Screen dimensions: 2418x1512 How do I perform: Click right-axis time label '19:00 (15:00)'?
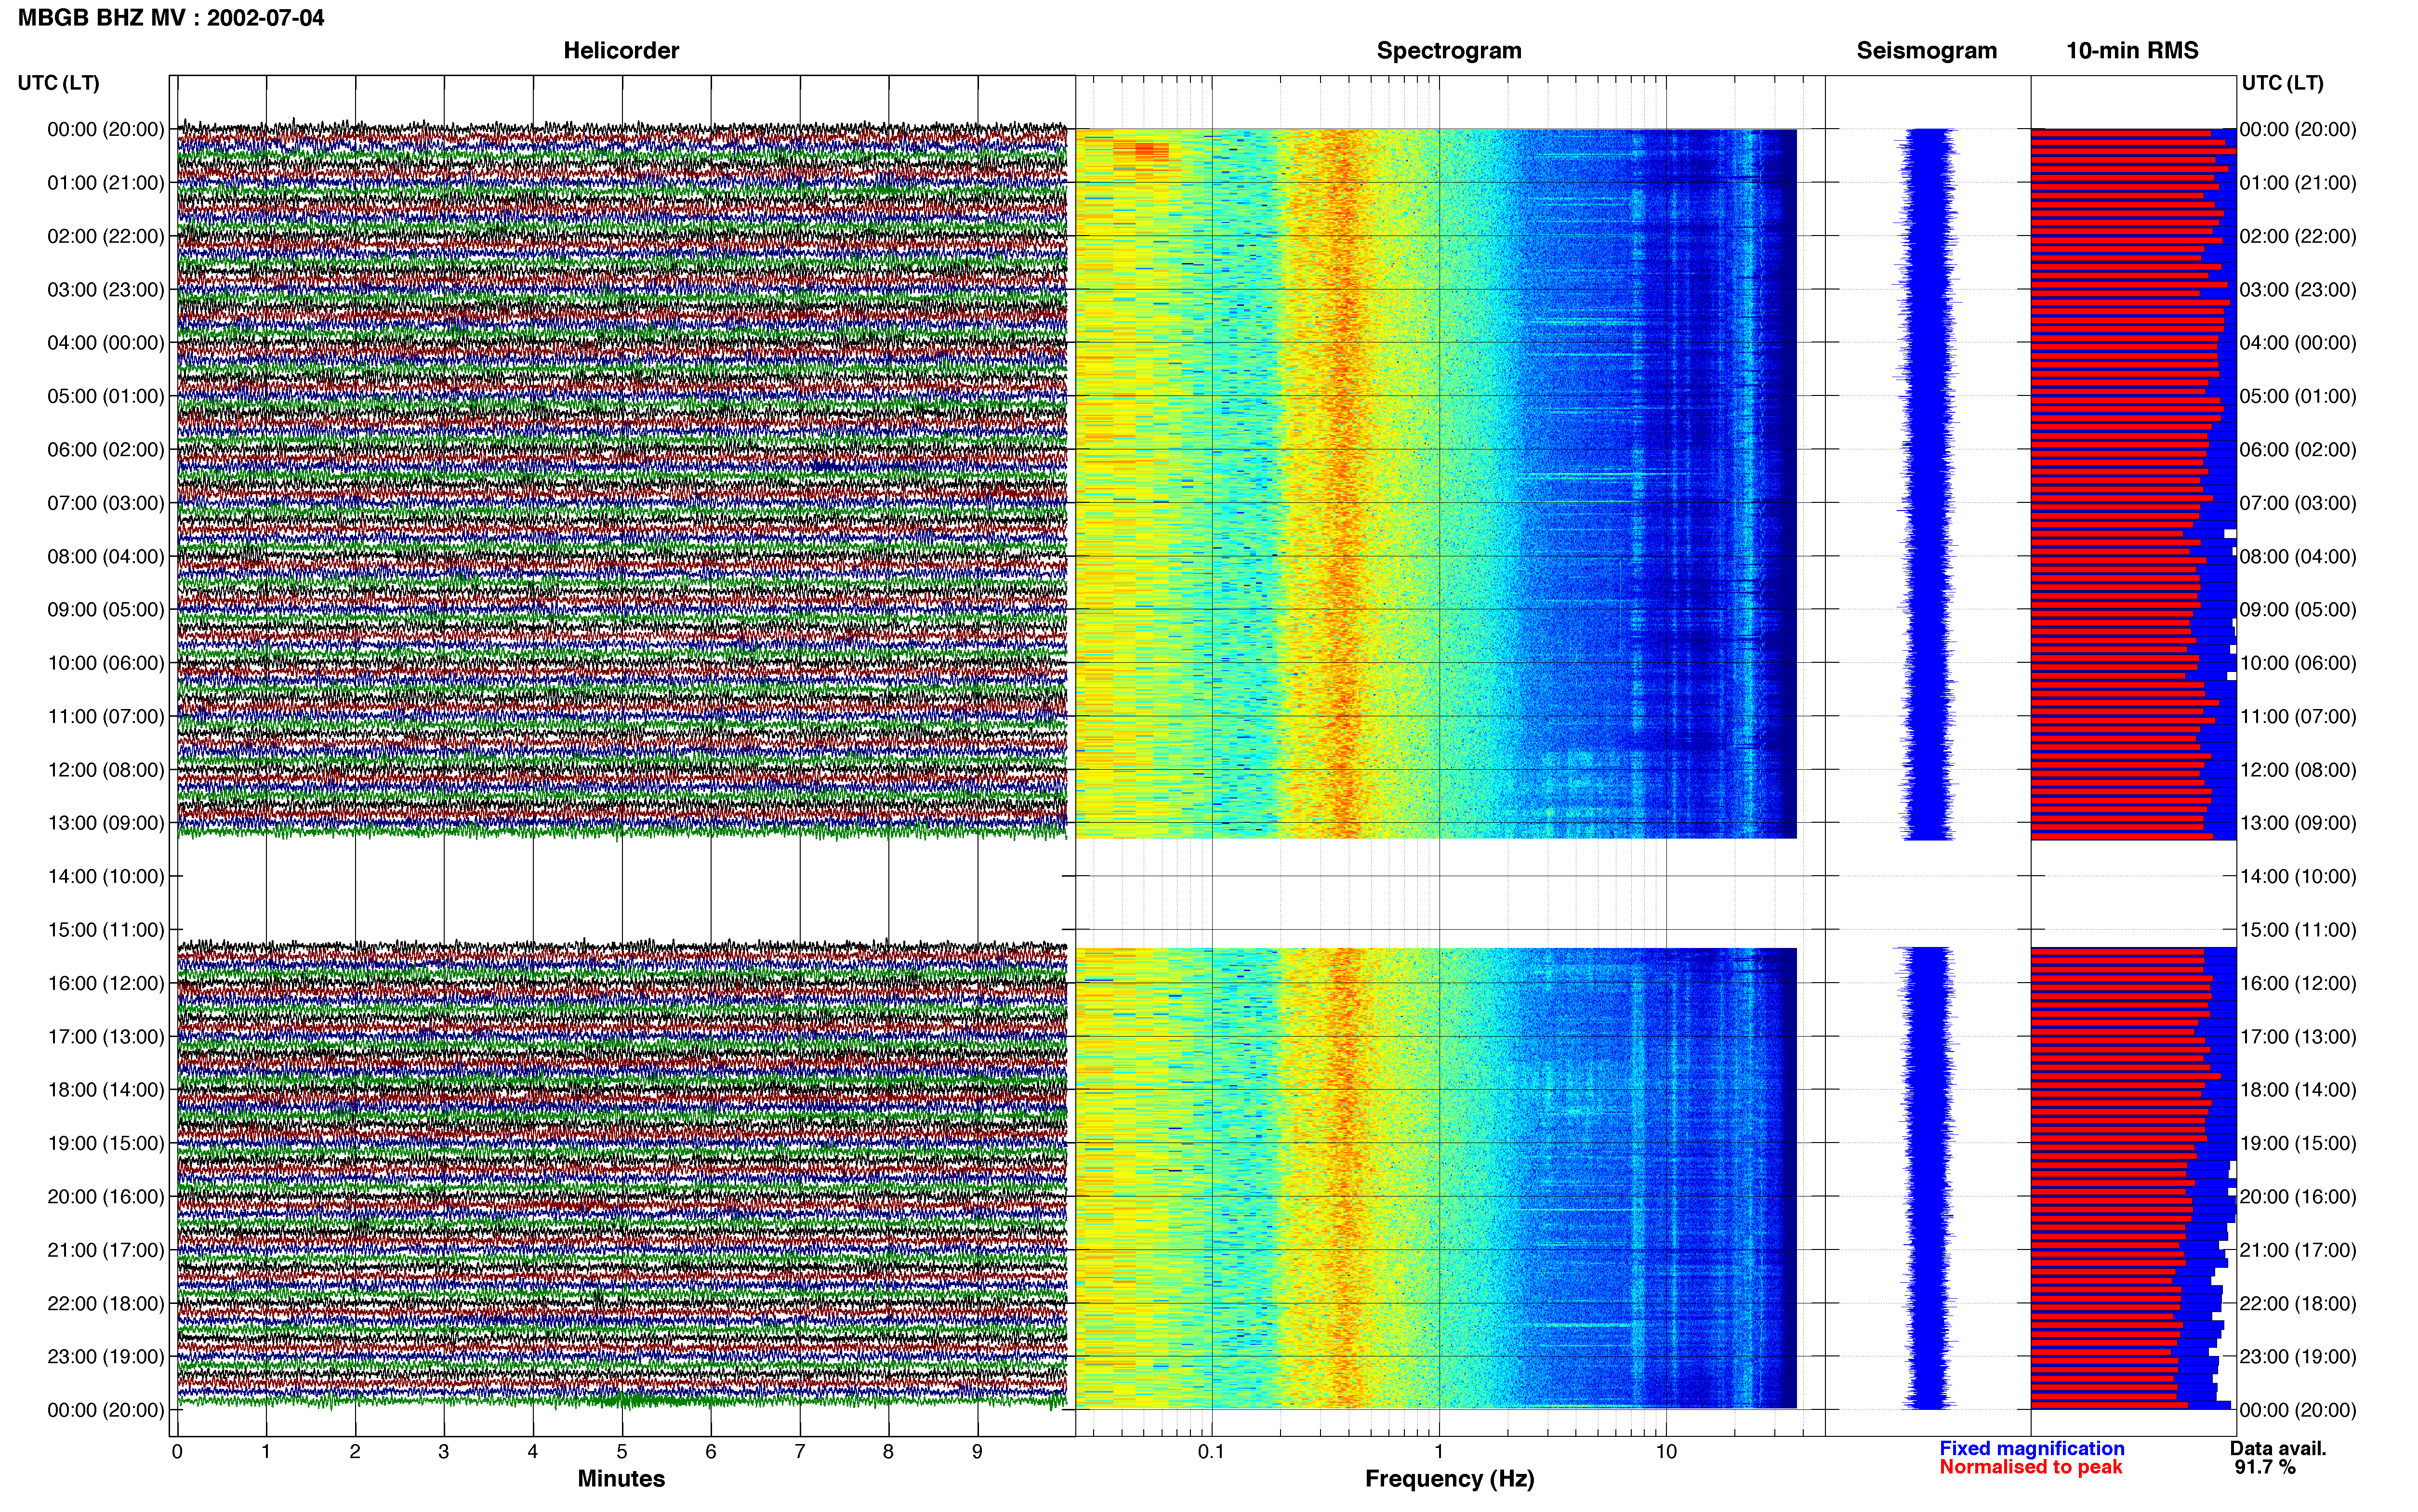2298,1143
